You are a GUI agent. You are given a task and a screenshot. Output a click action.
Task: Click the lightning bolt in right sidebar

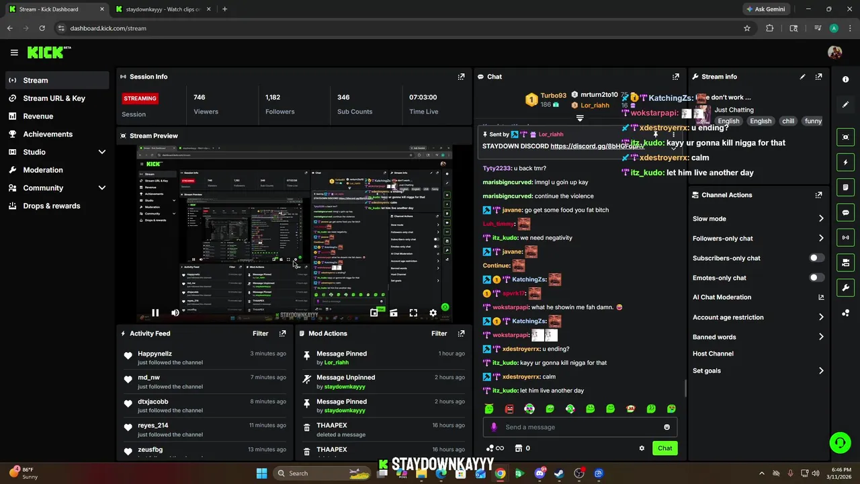click(846, 163)
